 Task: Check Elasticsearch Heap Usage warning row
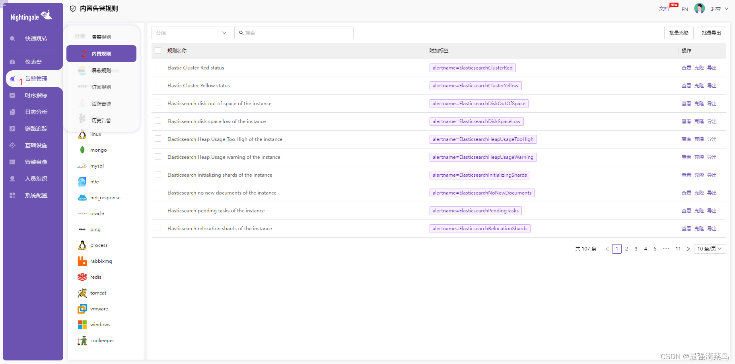click(x=158, y=157)
